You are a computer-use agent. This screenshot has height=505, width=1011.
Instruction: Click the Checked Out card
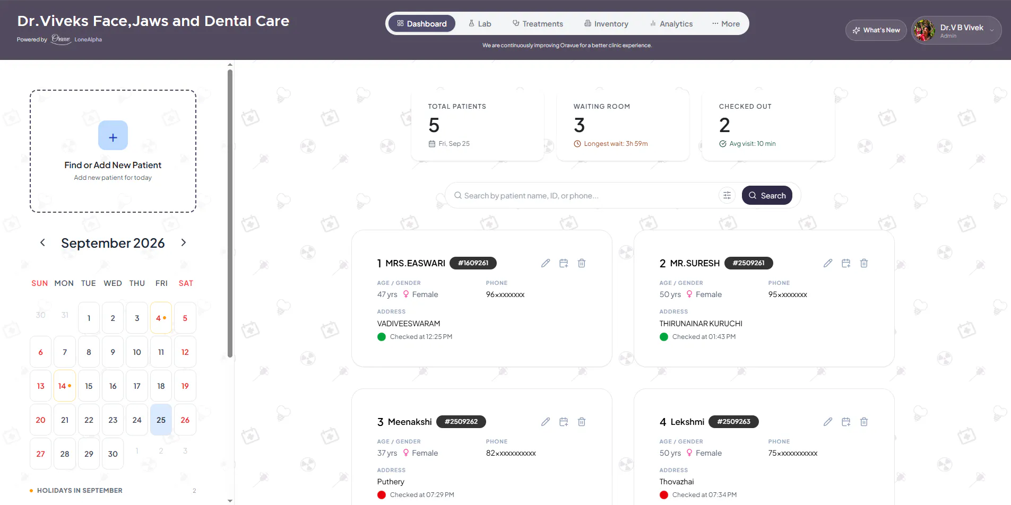pos(768,125)
